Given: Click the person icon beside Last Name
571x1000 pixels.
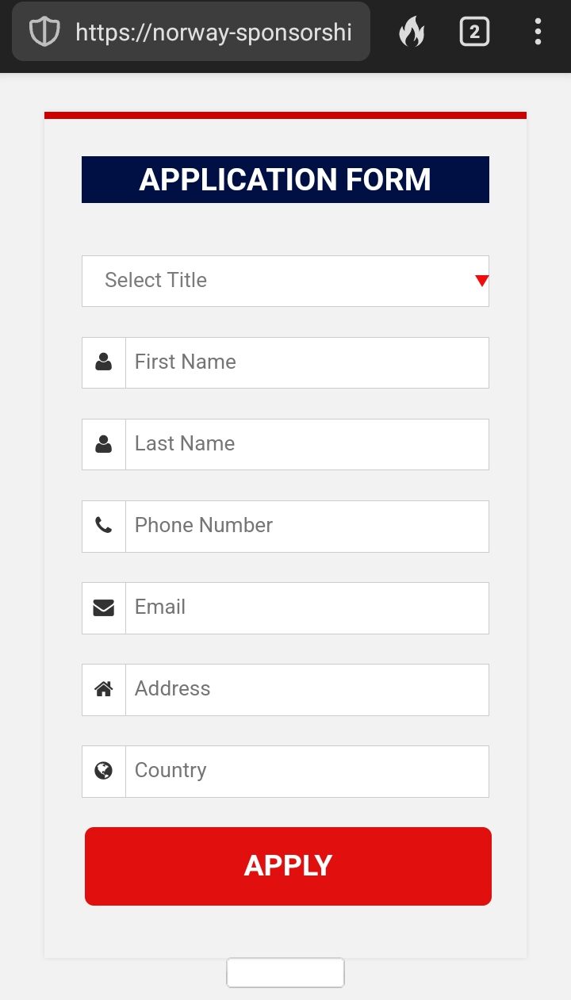Looking at the screenshot, I should pos(104,444).
